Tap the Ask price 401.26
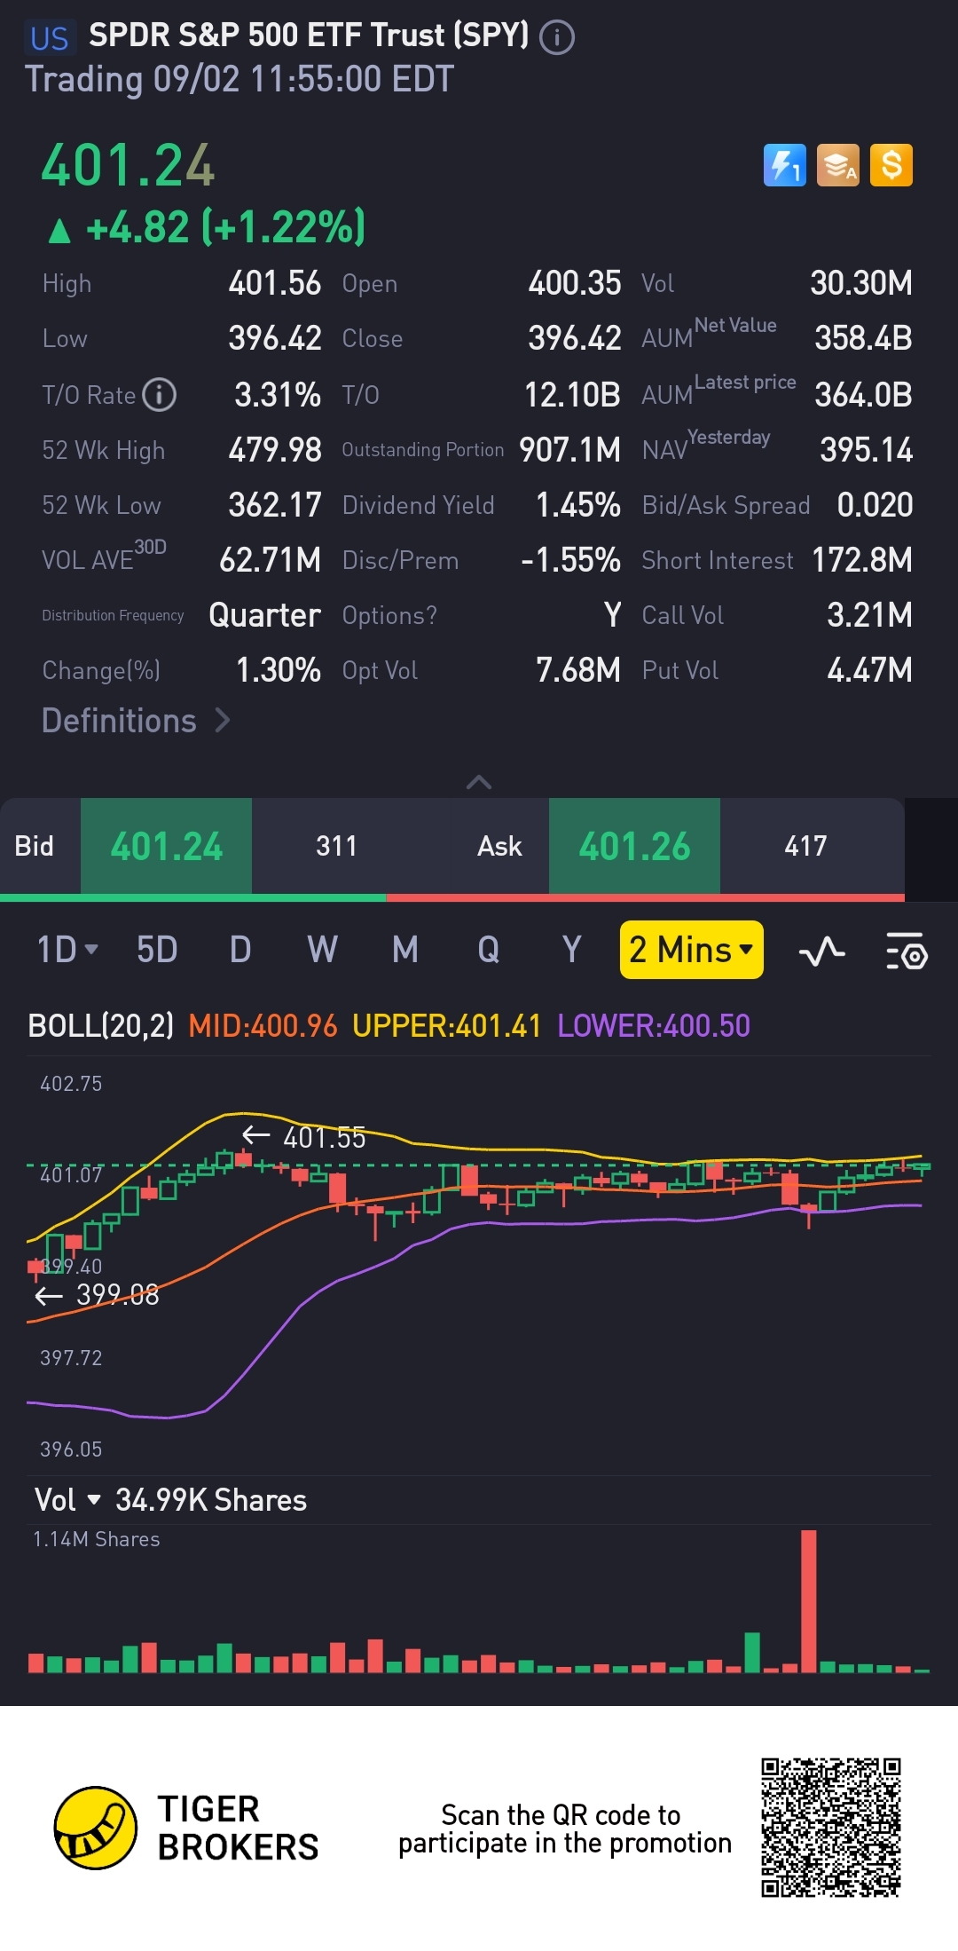Screen dimensions: 958x1951 point(635,846)
